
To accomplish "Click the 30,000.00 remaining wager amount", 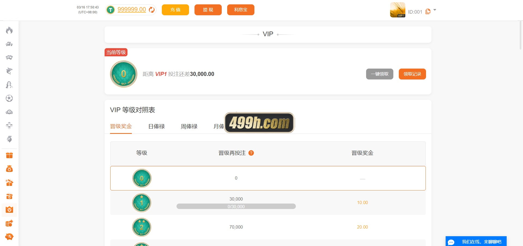I will point(202,74).
